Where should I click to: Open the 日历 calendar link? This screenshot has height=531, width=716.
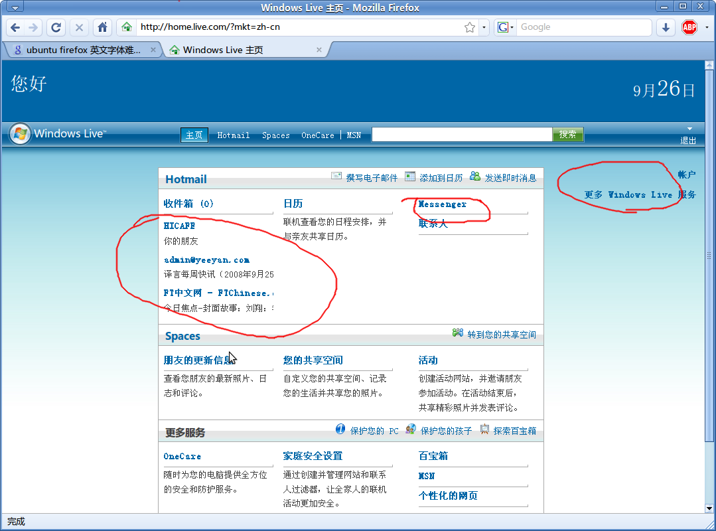click(293, 204)
